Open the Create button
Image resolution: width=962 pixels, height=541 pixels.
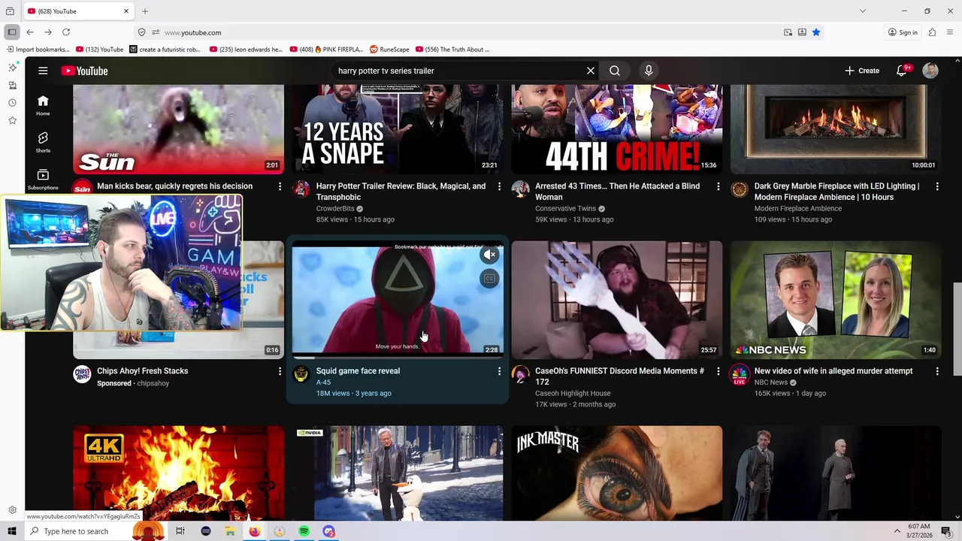(862, 71)
